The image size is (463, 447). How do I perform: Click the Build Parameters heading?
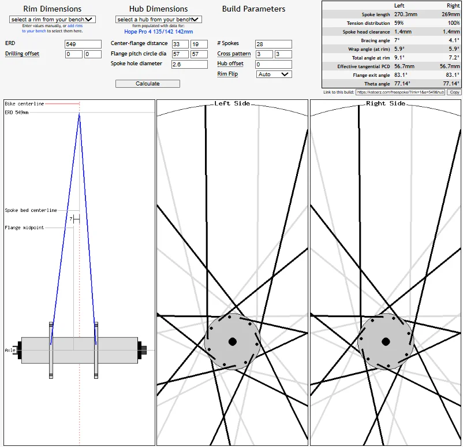253,9
